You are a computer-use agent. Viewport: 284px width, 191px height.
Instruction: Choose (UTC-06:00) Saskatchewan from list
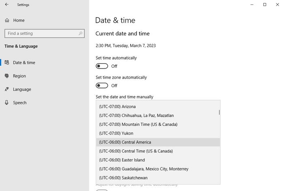[x=123, y=178]
